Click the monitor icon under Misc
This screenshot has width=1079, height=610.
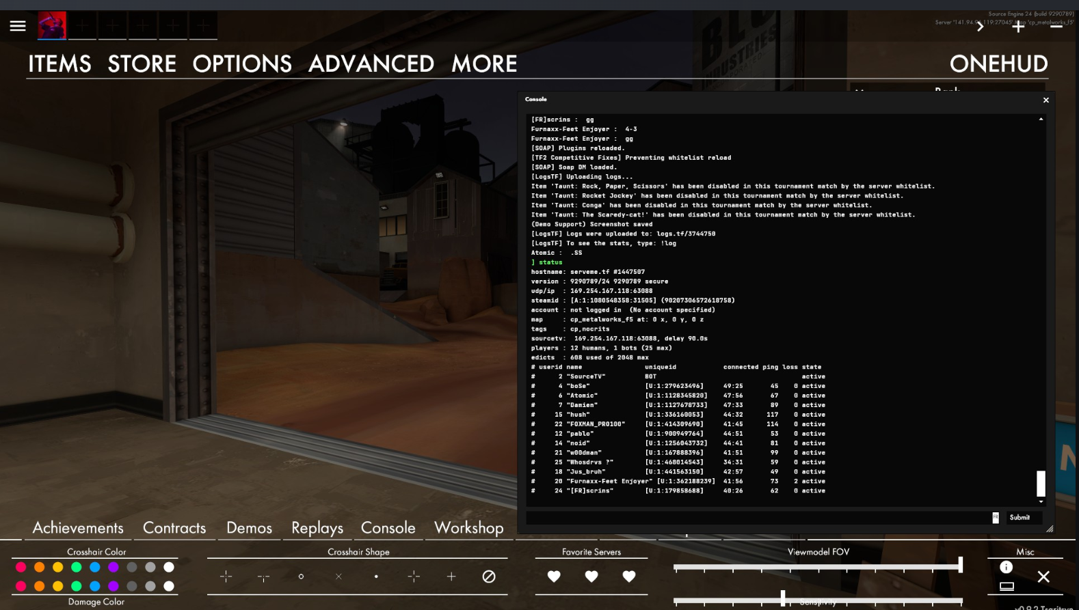1007,586
